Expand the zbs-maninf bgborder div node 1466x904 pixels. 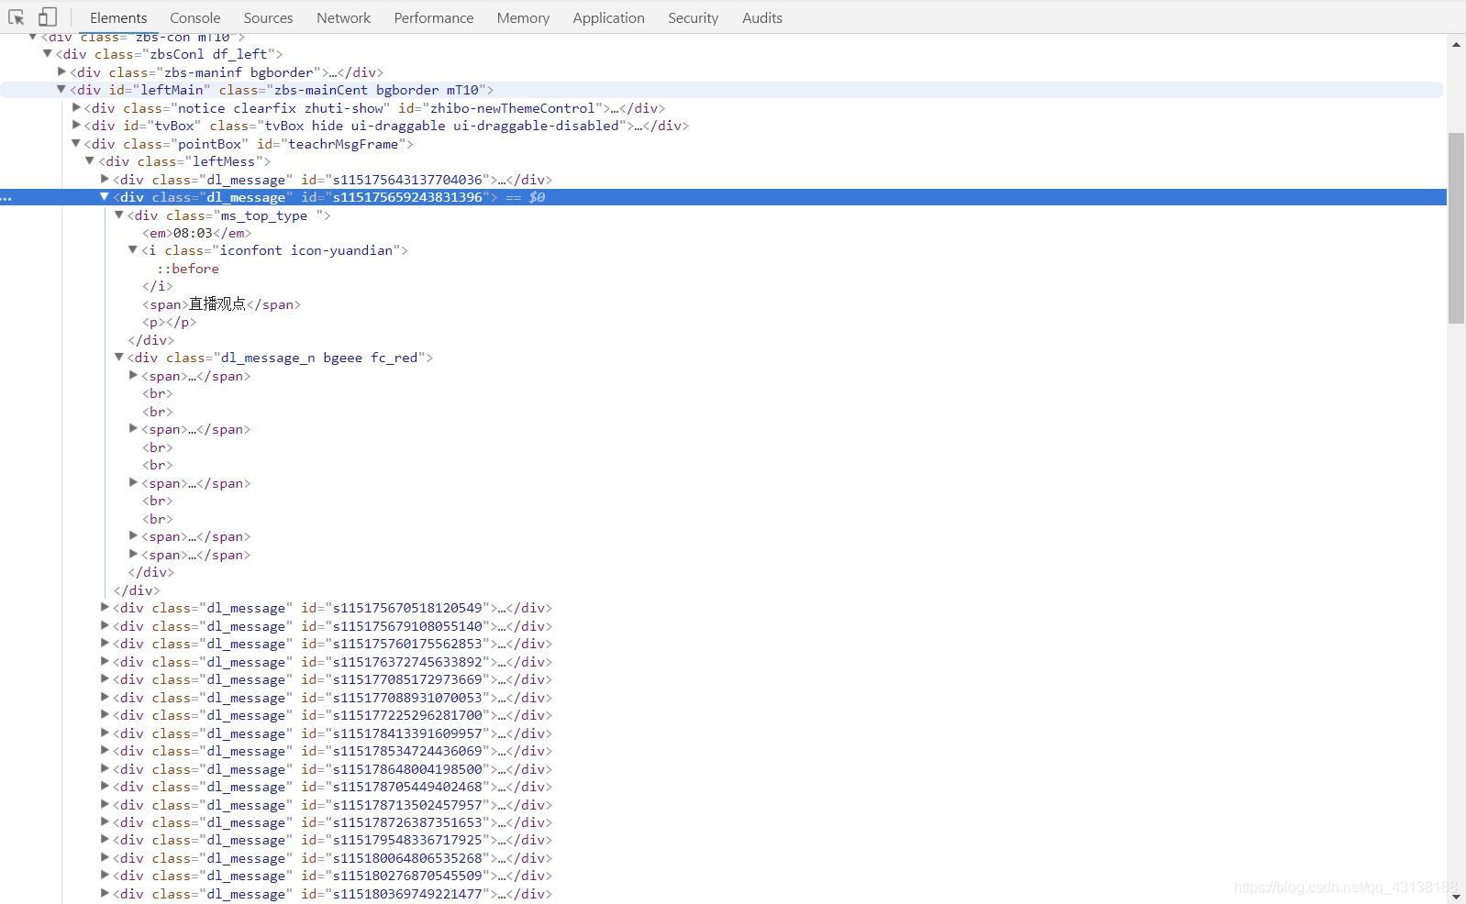(61, 72)
